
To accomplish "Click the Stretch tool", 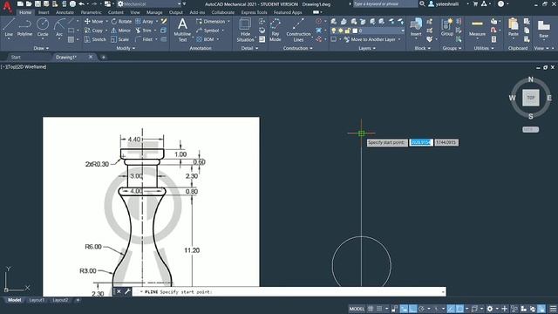I will 95,39.
